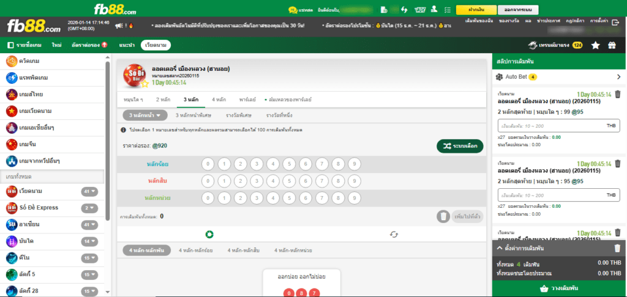The height and width of the screenshot is (297, 627).
Task: Click trash icon in ตั้งค่าการเดิมพัน bar
Action: 617,248
